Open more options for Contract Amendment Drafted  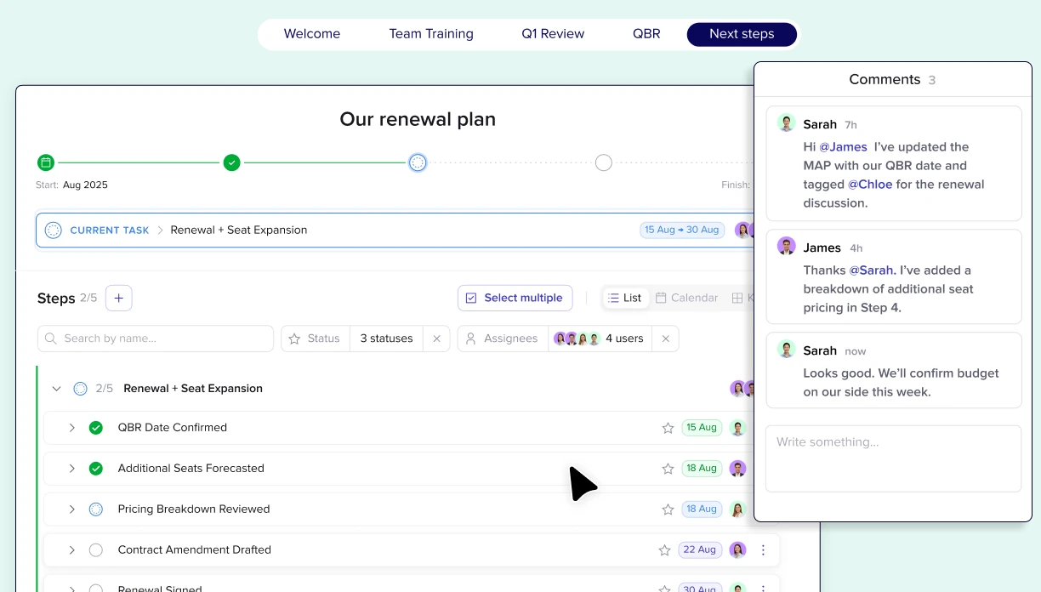(763, 550)
